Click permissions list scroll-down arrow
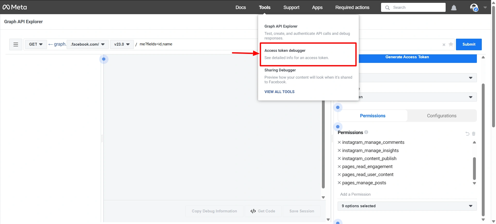Viewport: 496px width, 224px height. 474,183
